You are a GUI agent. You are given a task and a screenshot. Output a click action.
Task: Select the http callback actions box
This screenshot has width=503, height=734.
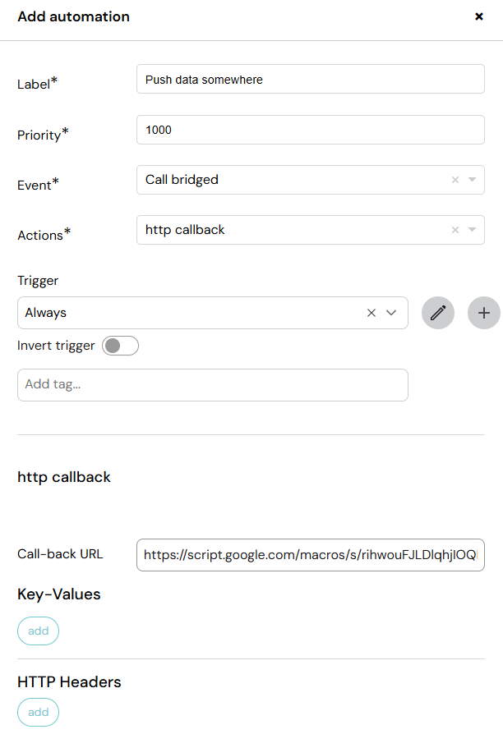pyautogui.click(x=311, y=230)
